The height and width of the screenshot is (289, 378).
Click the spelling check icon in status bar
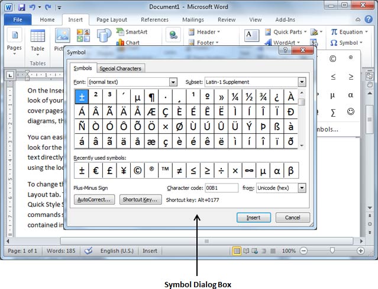point(89,251)
